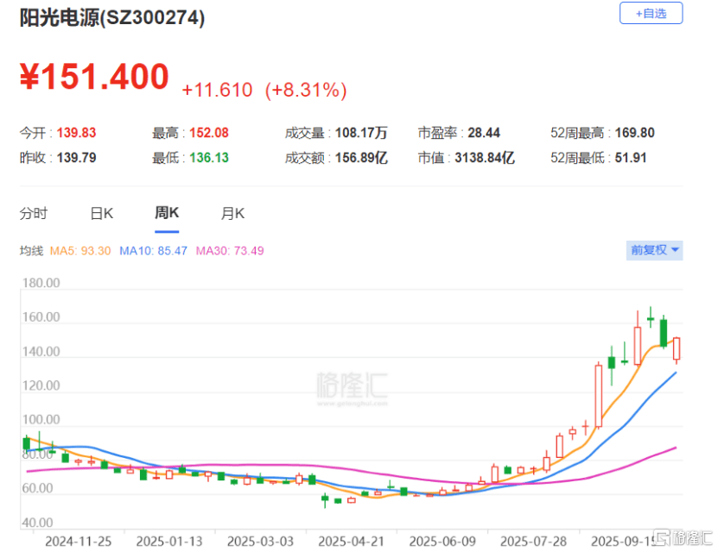Viewport: 718px width, 552px height.
Task: Click the 市值 3138.84亿 market cap value
Action: (484, 158)
